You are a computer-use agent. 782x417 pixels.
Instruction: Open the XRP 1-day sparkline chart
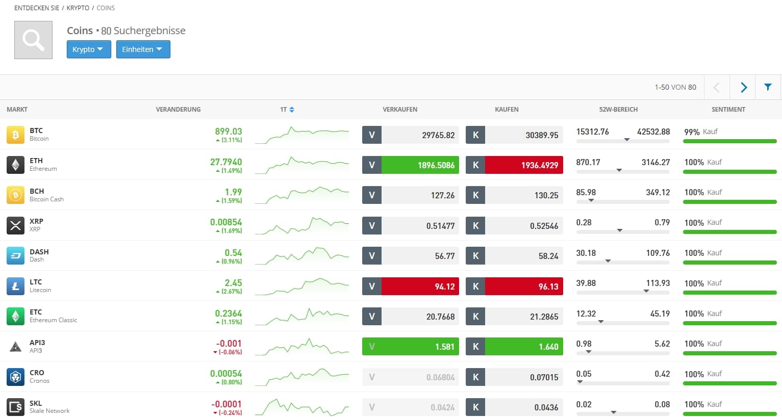pyautogui.click(x=302, y=226)
